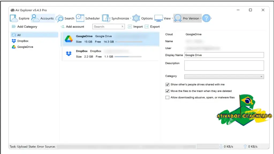Click the Cloud value 'GoogleDrive' text
Image resolution: width=274 pixels, height=154 pixels.
193,34
